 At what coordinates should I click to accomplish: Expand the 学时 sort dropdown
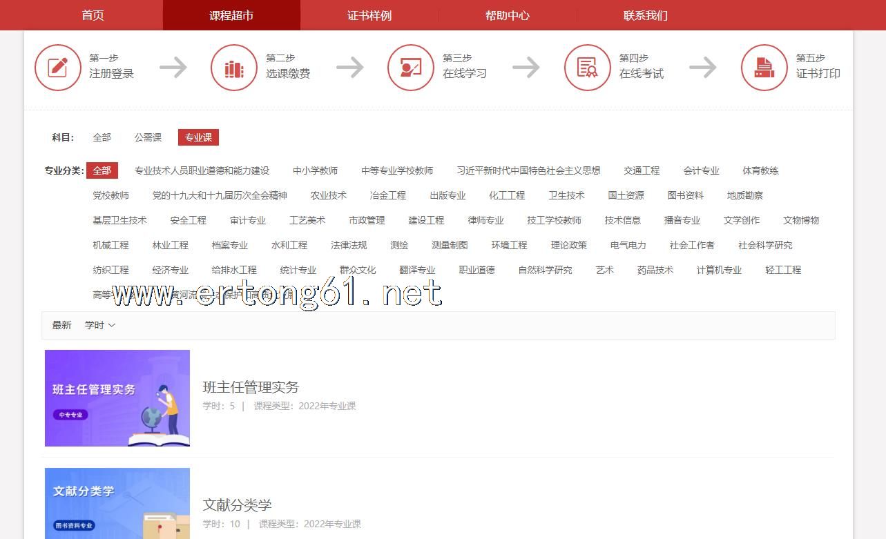click(x=100, y=325)
